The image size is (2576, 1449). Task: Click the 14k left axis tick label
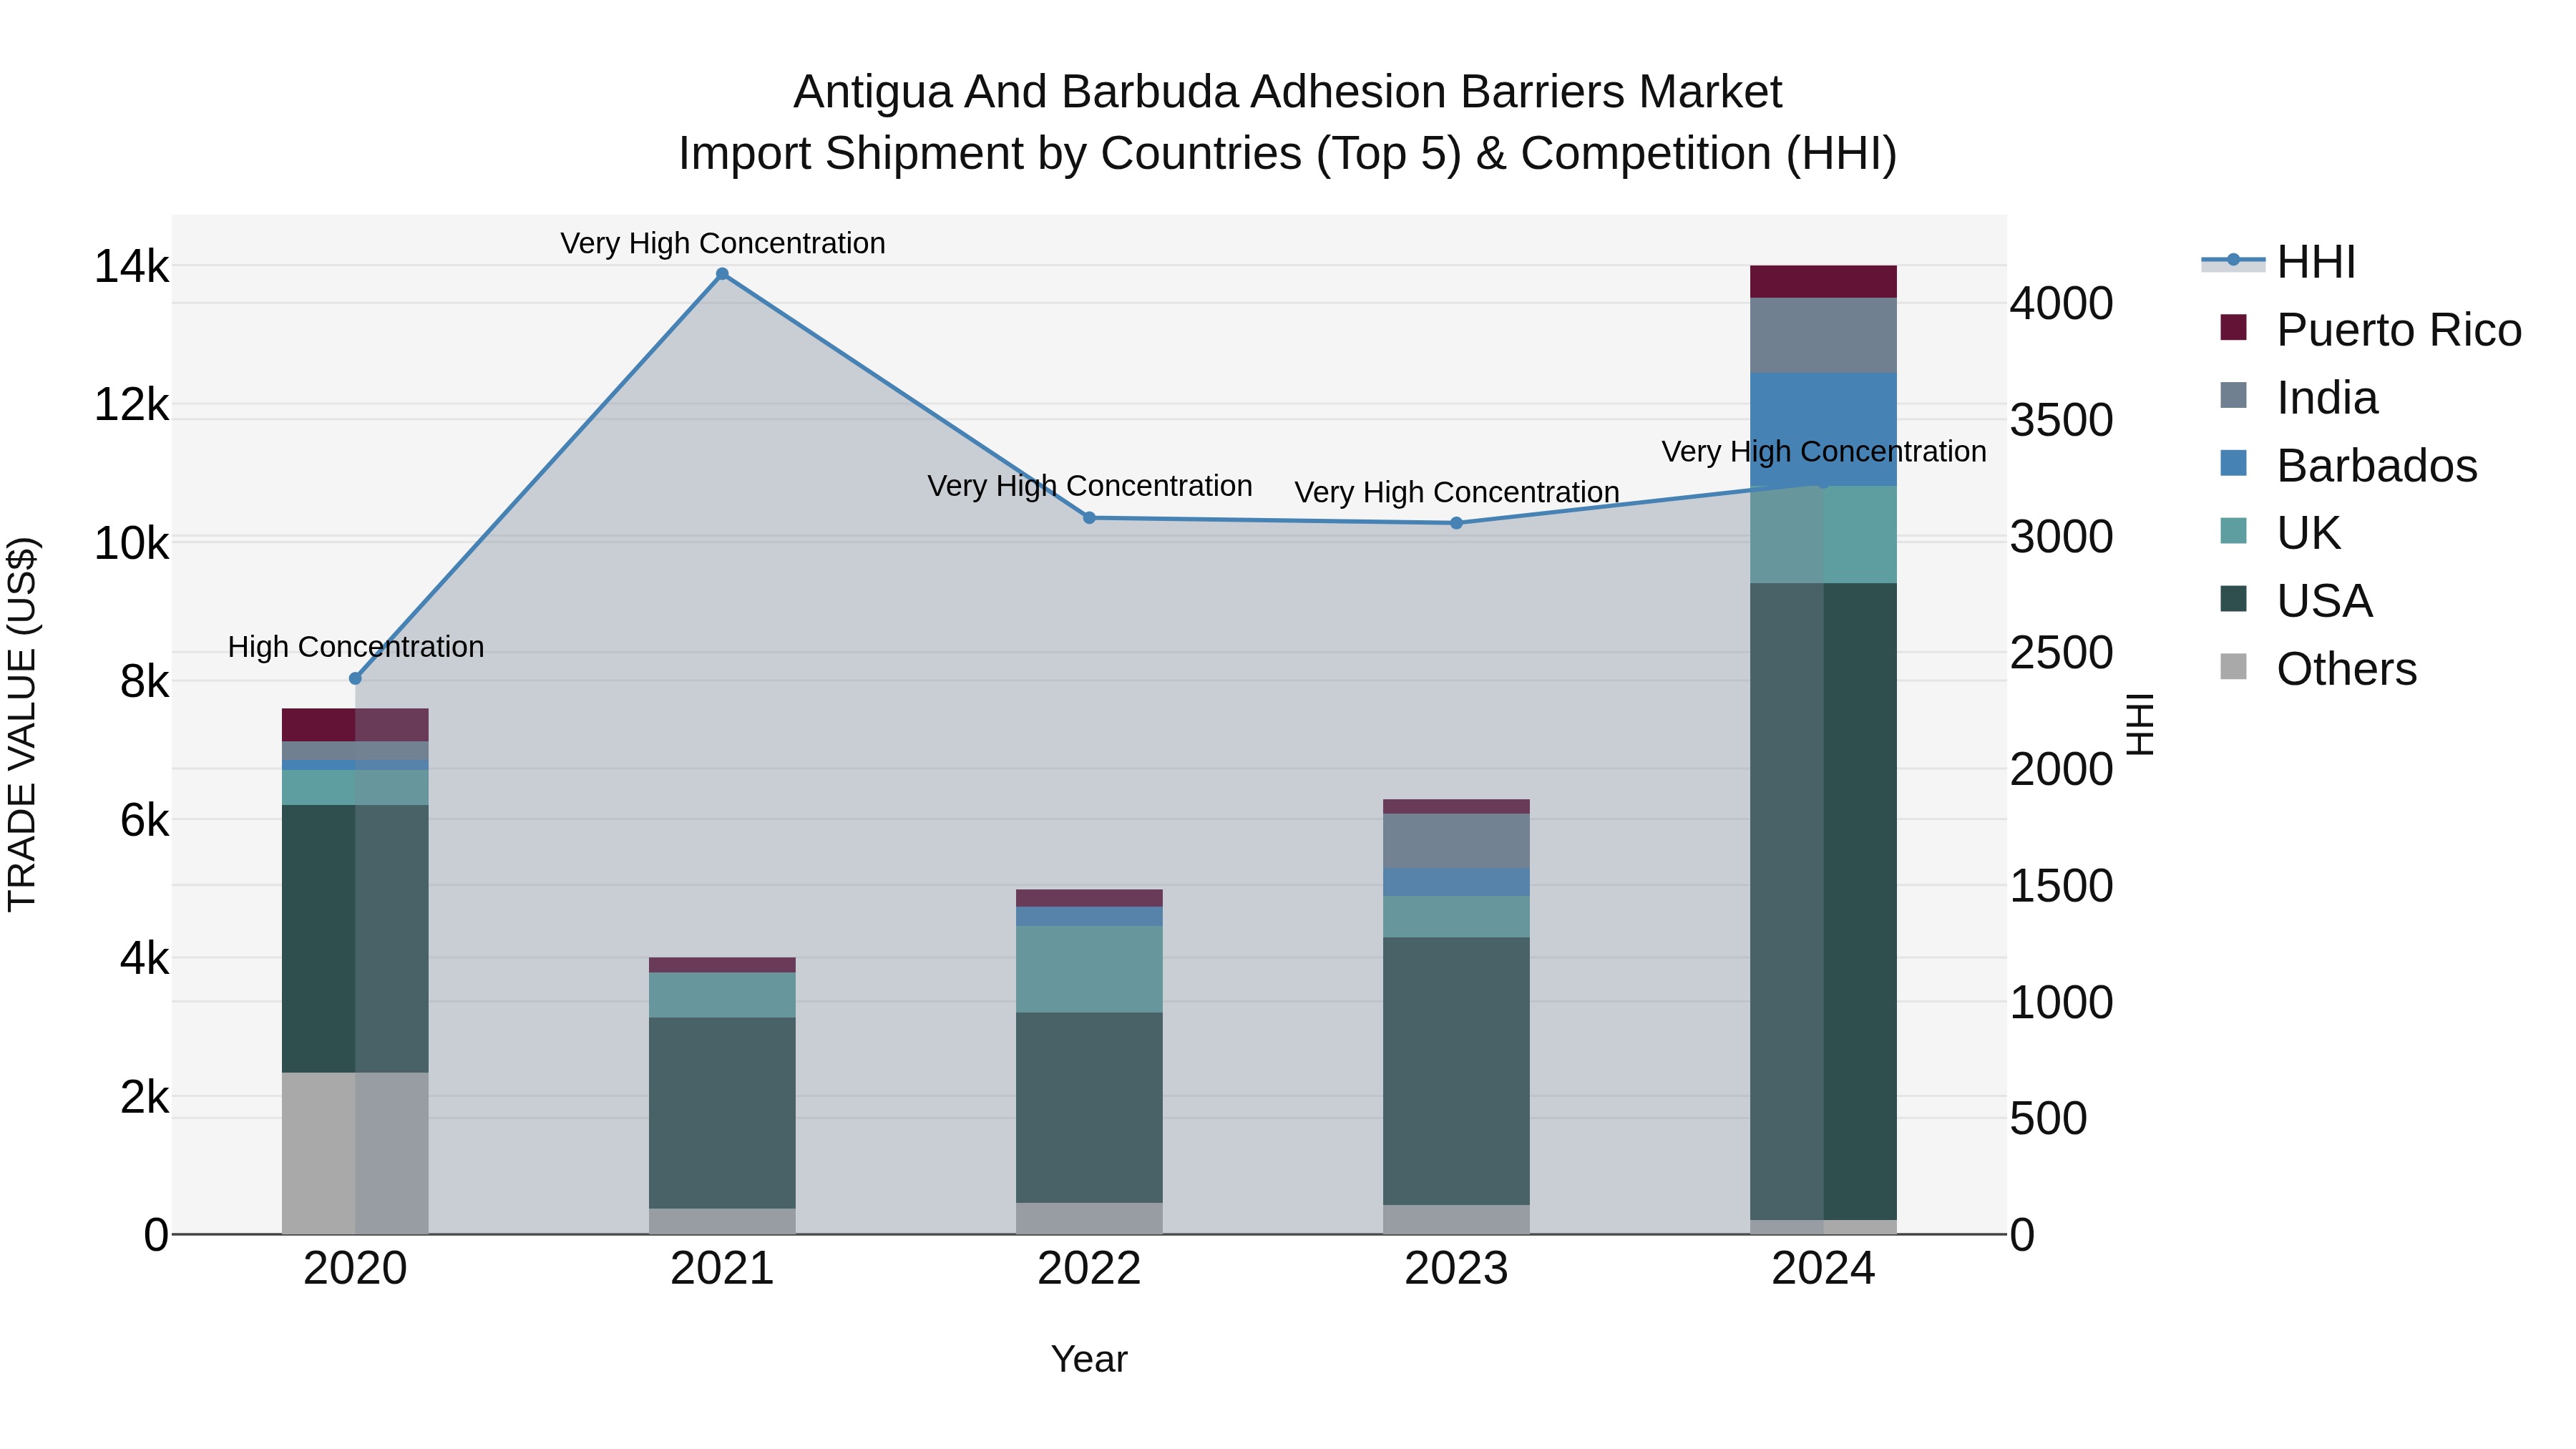[x=131, y=267]
